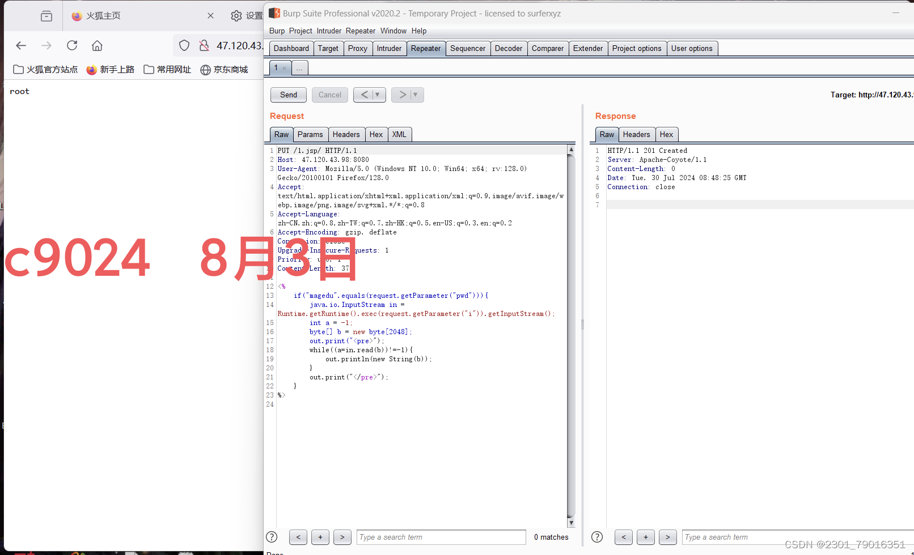The image size is (914, 555).
Task: Click the request scrollbar up arrow
Action: tap(571, 150)
